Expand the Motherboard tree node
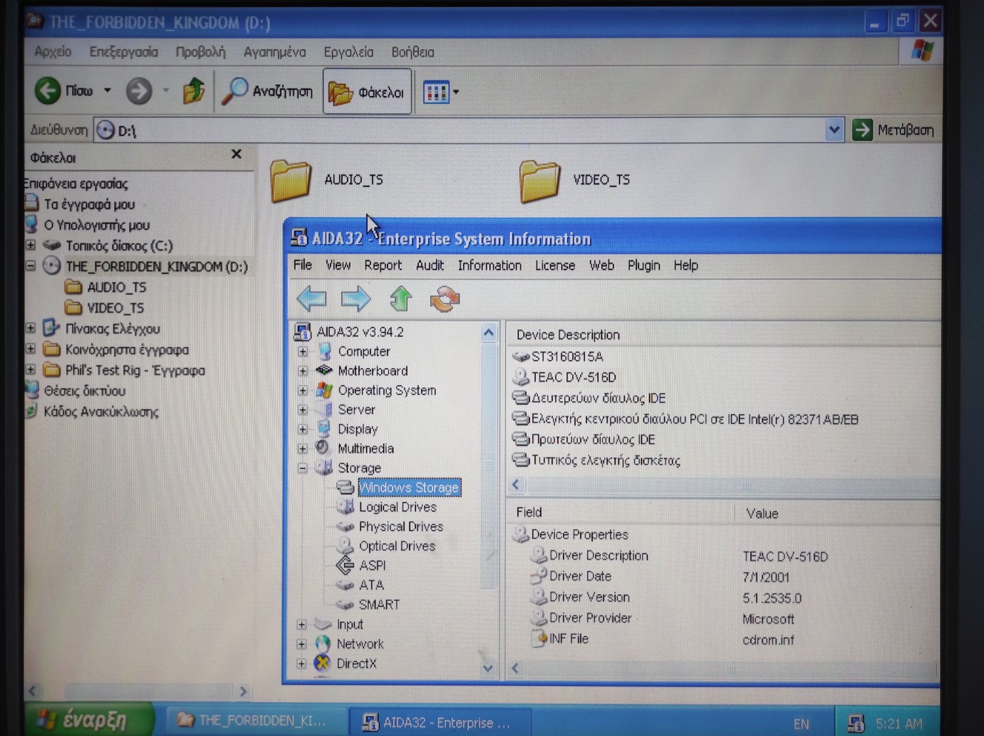The height and width of the screenshot is (736, 984). (302, 371)
